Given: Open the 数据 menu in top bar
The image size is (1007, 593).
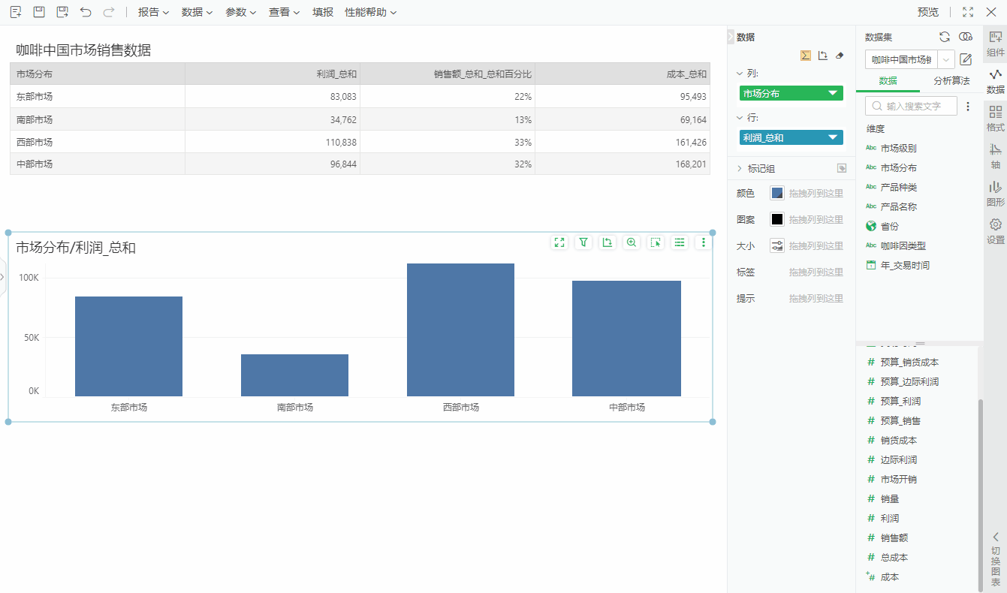Looking at the screenshot, I should [197, 12].
